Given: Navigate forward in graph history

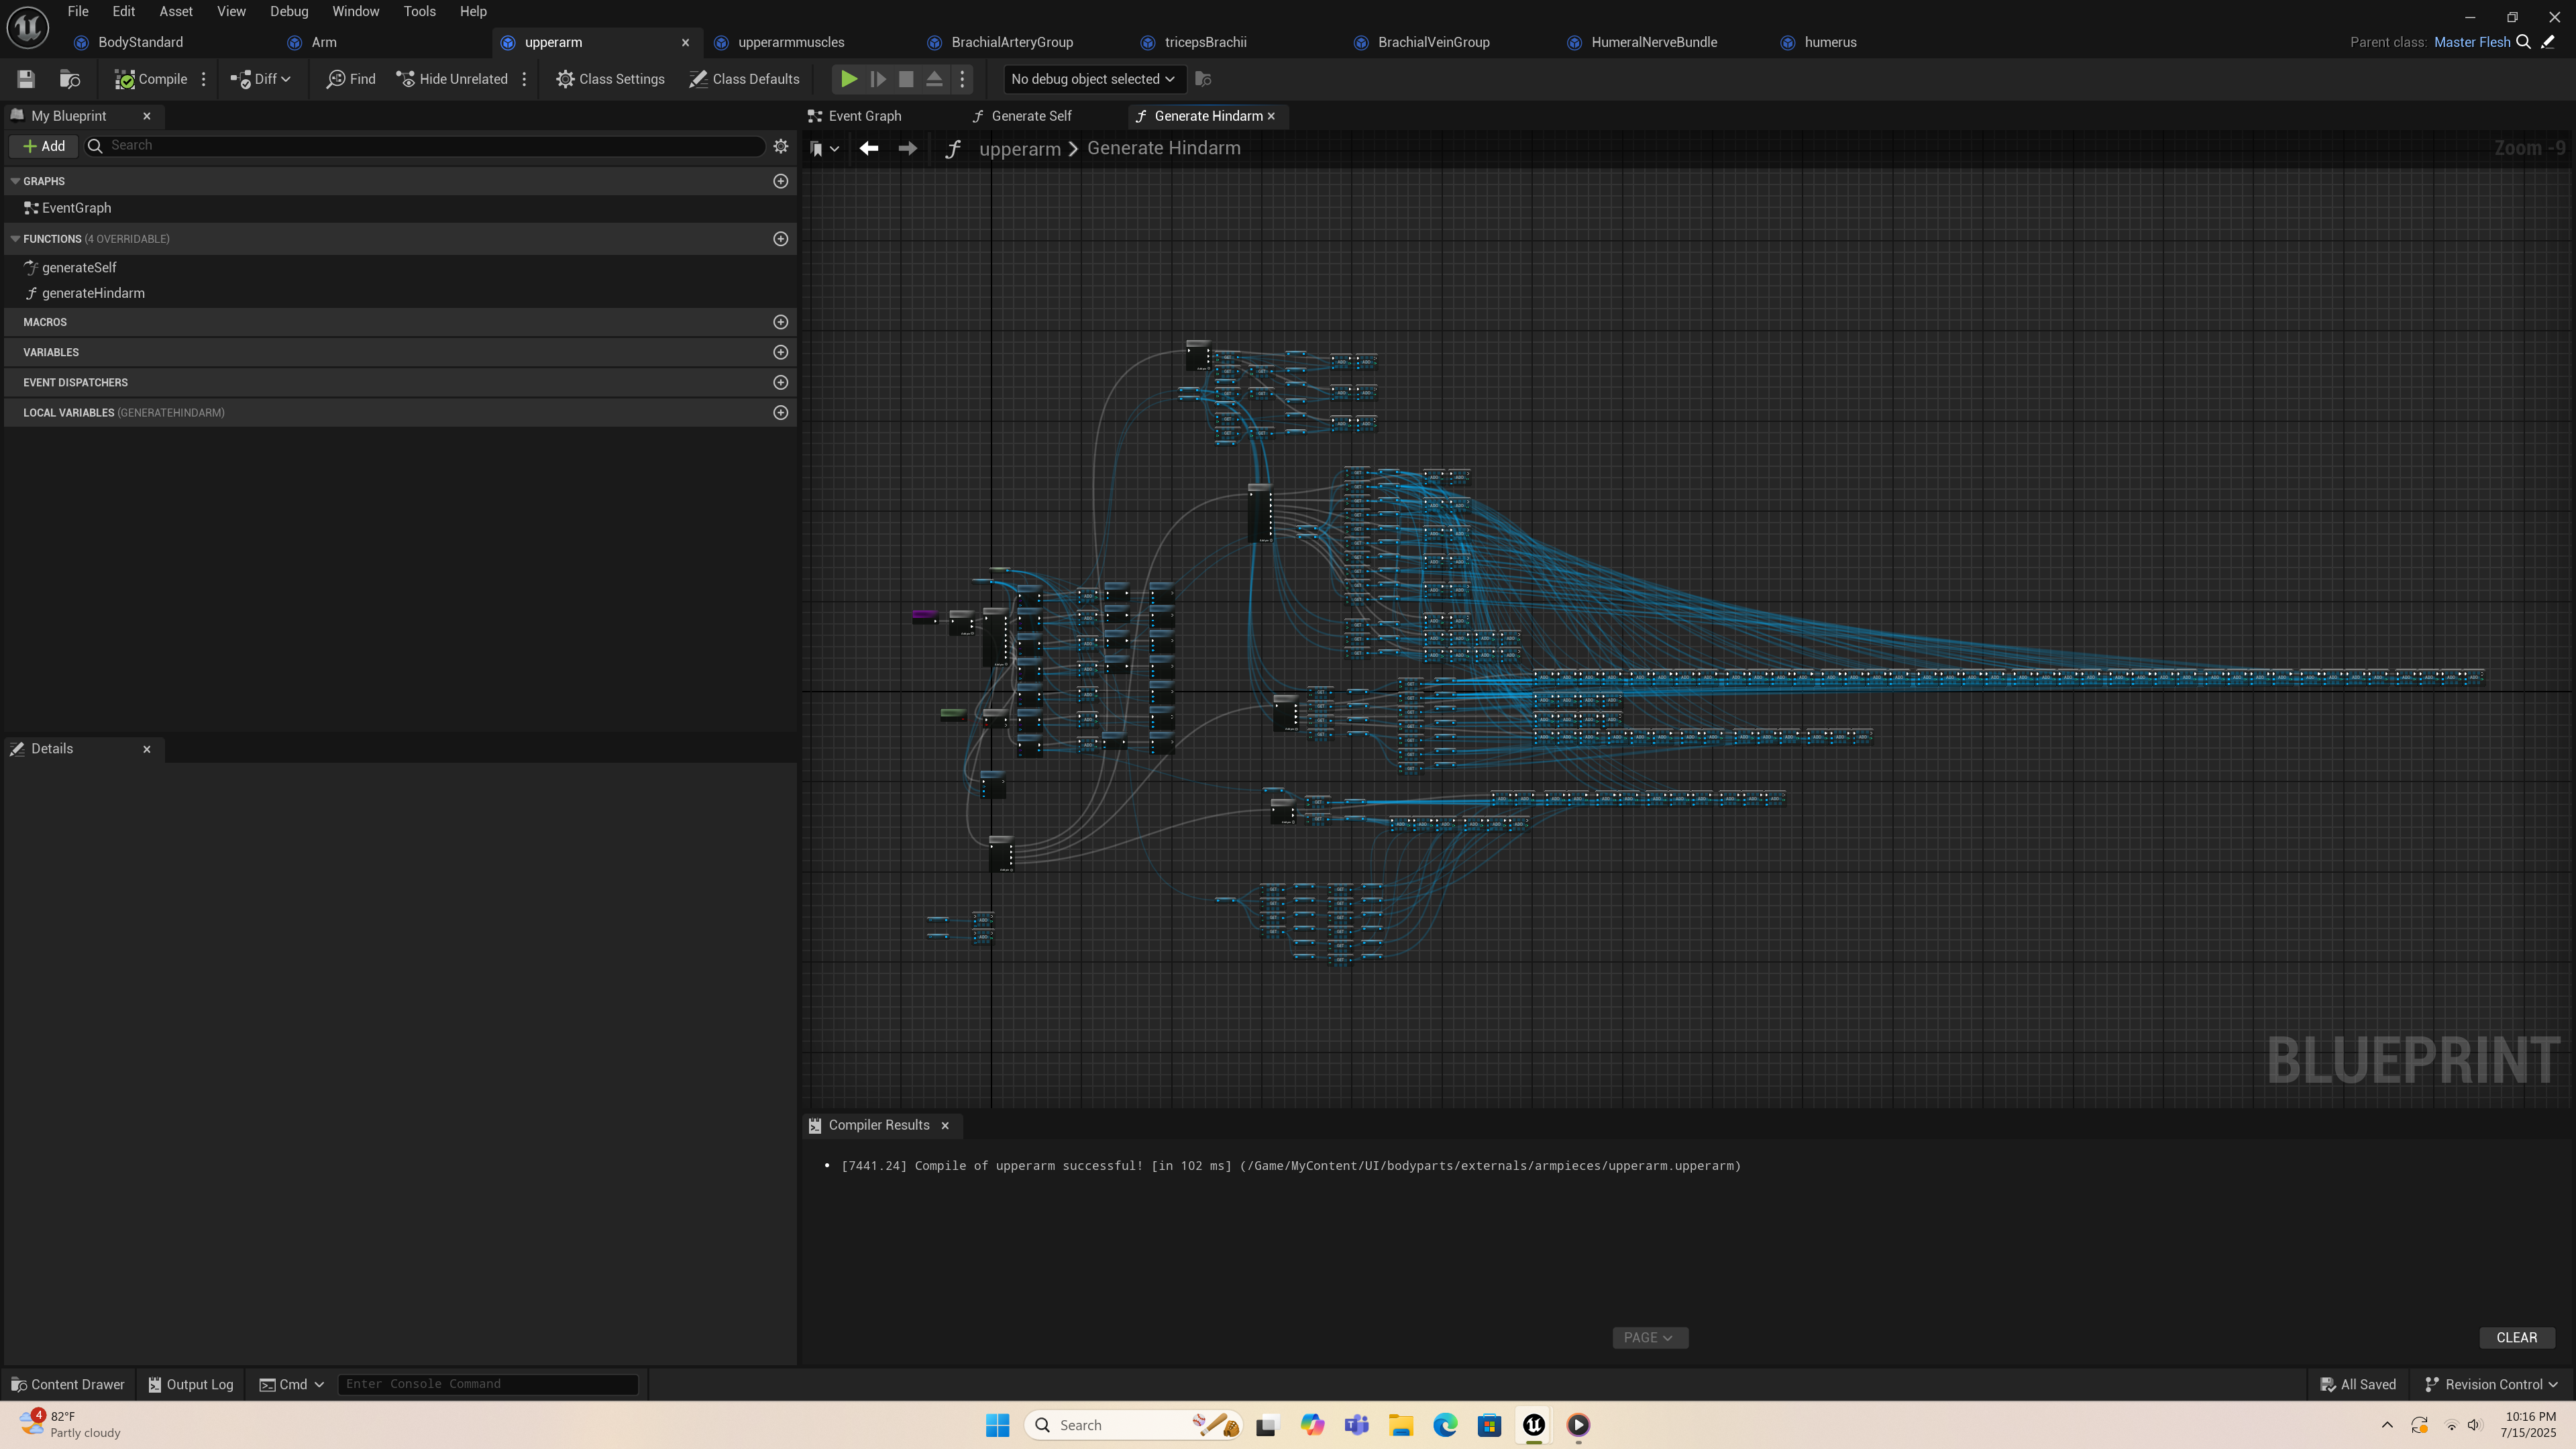Looking at the screenshot, I should [907, 149].
